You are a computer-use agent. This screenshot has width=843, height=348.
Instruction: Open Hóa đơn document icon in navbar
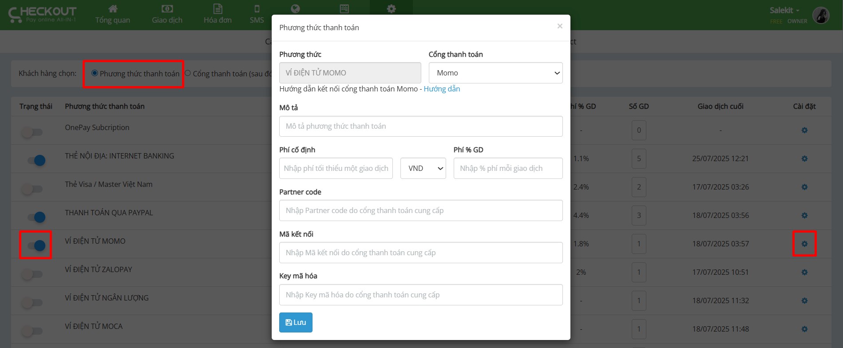click(218, 9)
